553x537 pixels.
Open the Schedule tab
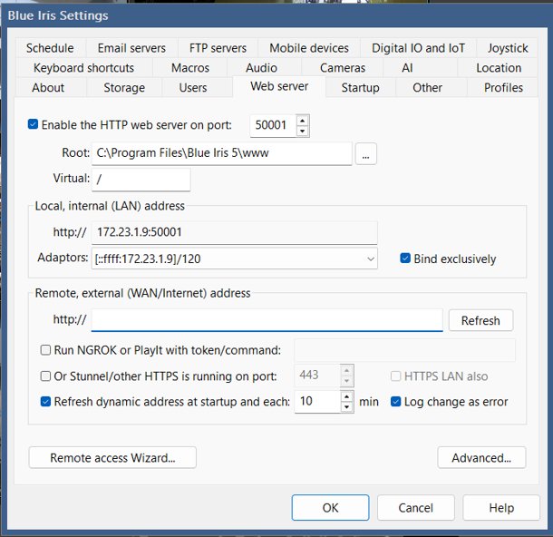coord(50,48)
